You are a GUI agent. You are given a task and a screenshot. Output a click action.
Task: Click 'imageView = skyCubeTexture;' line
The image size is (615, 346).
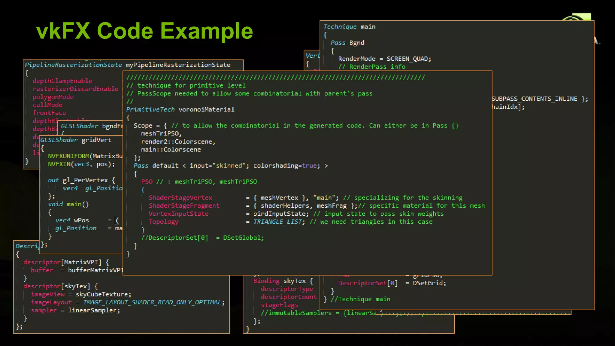coord(81,294)
